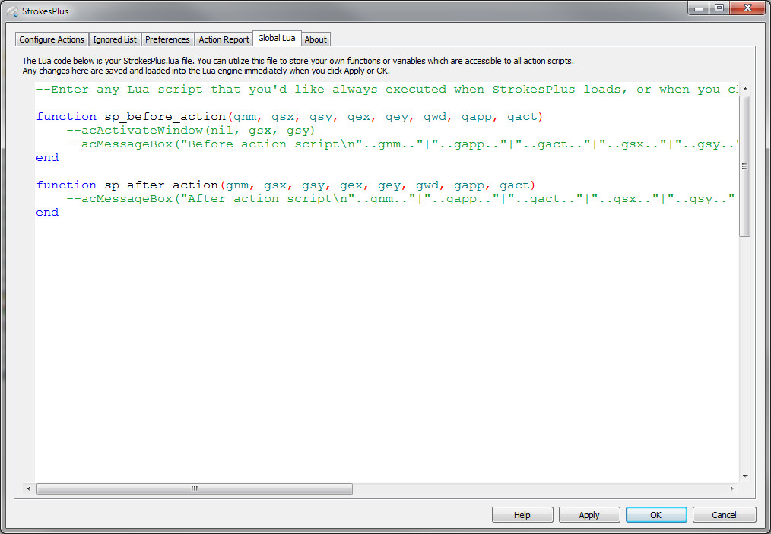Click the horizontal scrollbar thumb

[x=195, y=489]
